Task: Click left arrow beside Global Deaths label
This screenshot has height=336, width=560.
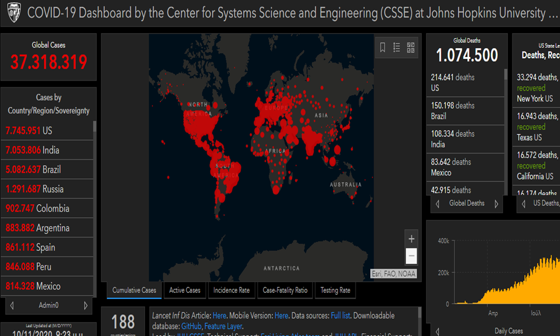Action: 437,204
